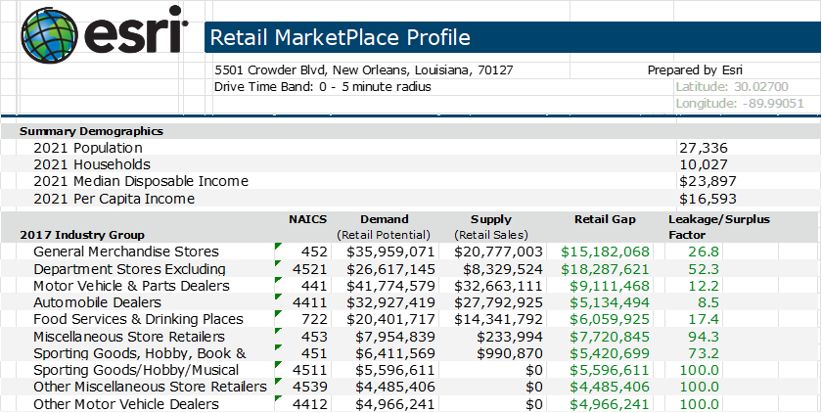Click leakage factor 26.8
822x413 pixels.
(x=704, y=252)
